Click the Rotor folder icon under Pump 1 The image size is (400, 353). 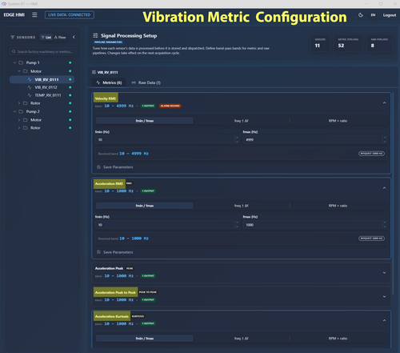pyautogui.click(x=26, y=103)
